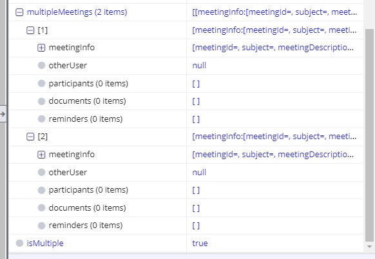This screenshot has width=375, height=259.
Task: Click the true value of isMultiple
Action: pos(200,244)
